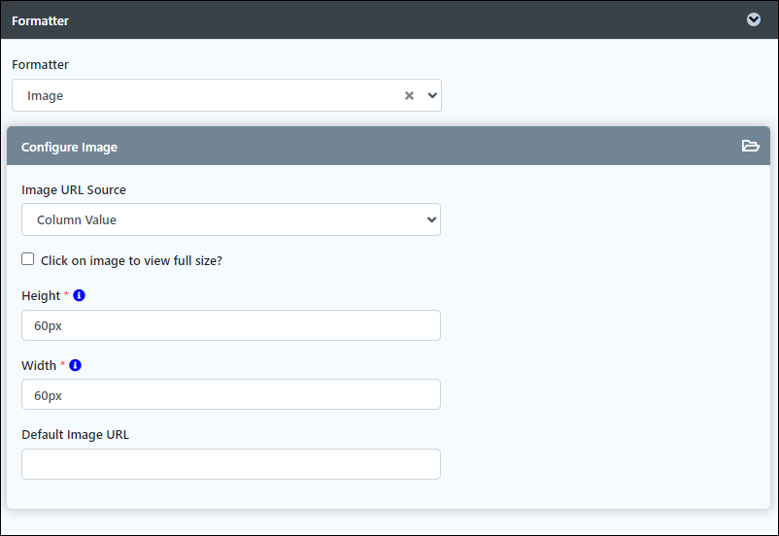This screenshot has height=536, width=779.
Task: Open the Formatter dropdown arrow
Action: (x=432, y=95)
